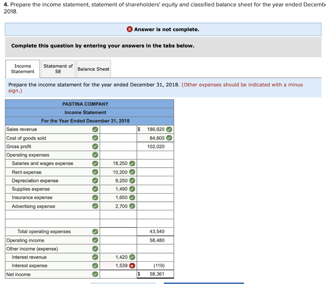Click the Gross profit value 102,020
The width and height of the screenshot is (326, 284).
click(156, 147)
